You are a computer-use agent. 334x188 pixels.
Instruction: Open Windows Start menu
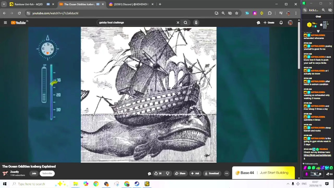pos(4,184)
